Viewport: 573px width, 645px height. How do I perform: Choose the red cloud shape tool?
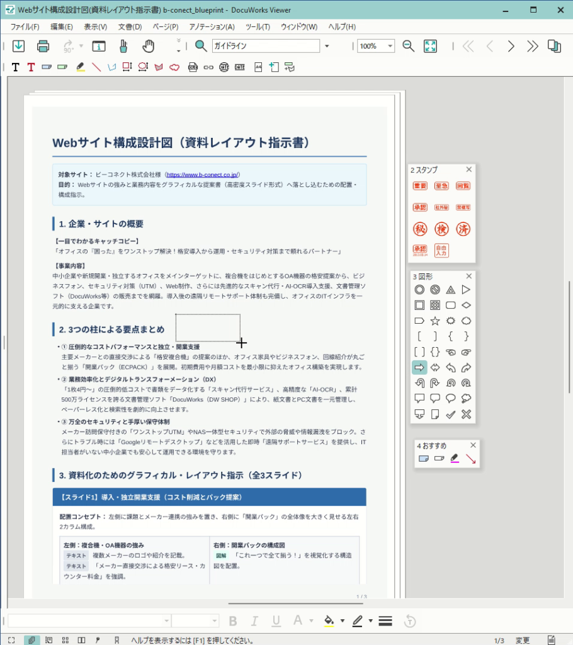coord(174,67)
